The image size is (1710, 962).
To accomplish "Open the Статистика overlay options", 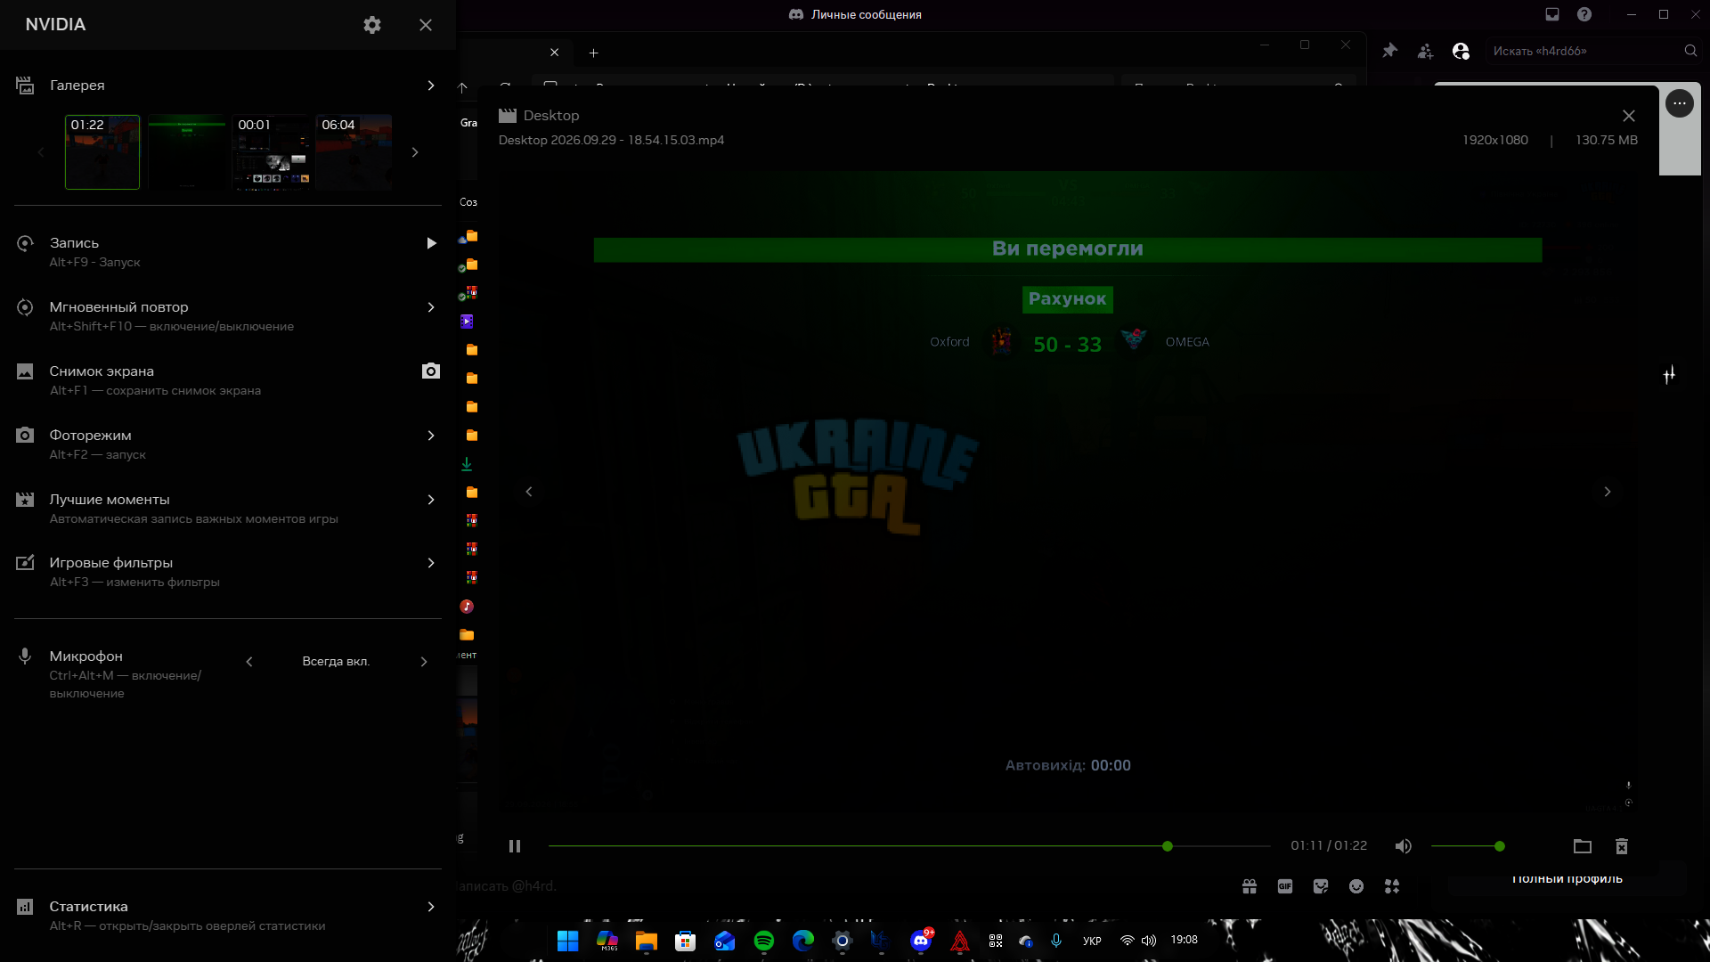I will coord(431,907).
